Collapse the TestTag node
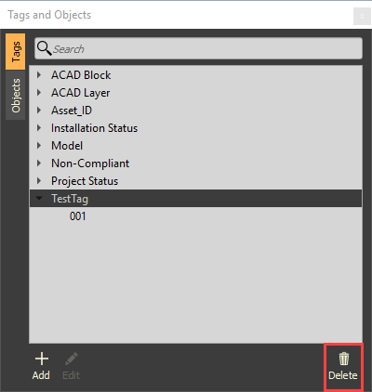Image resolution: width=372 pixels, height=392 pixels. (39, 198)
